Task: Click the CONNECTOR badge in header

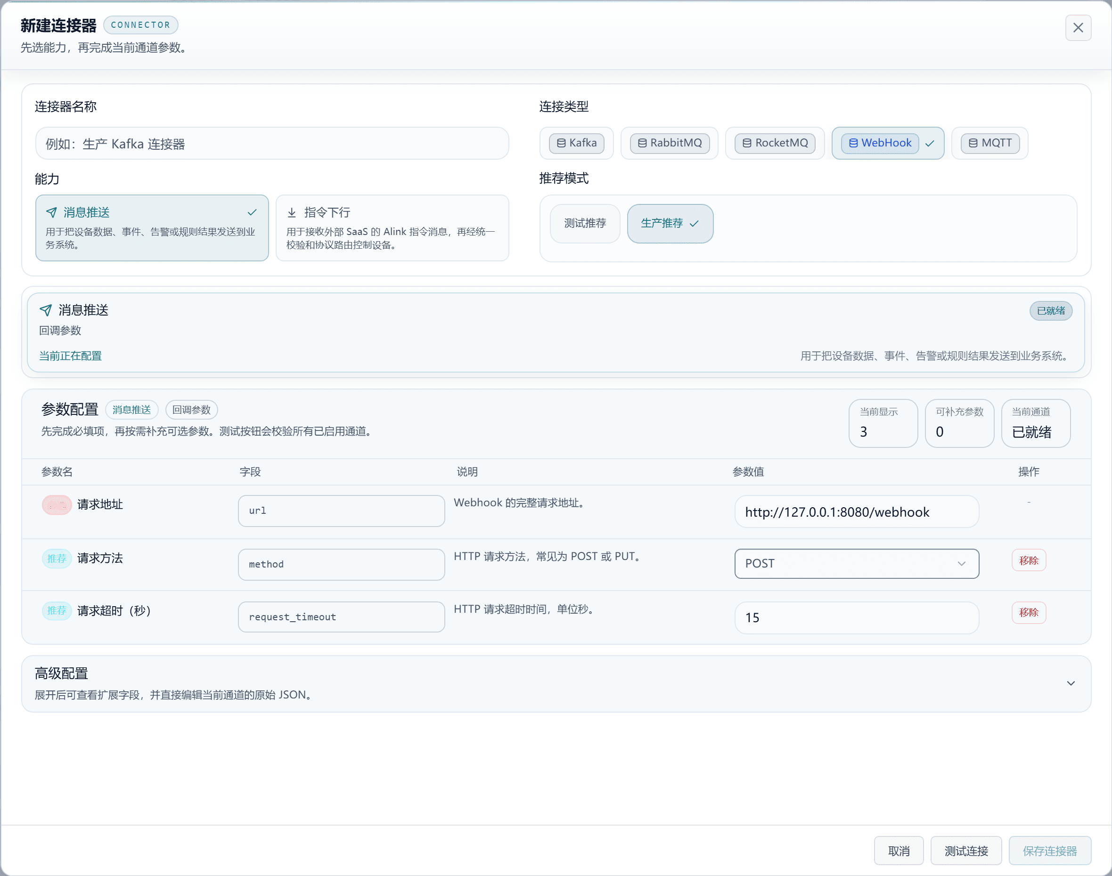Action: click(140, 24)
